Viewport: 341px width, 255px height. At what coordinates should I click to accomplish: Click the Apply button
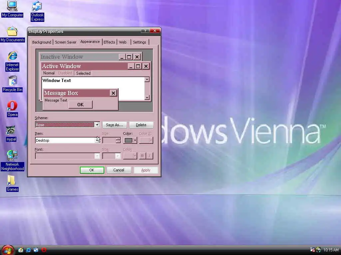146,170
